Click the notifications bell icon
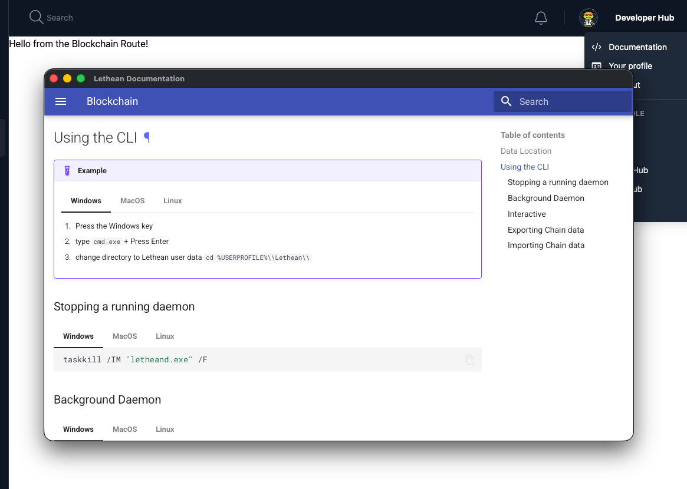 pos(541,18)
